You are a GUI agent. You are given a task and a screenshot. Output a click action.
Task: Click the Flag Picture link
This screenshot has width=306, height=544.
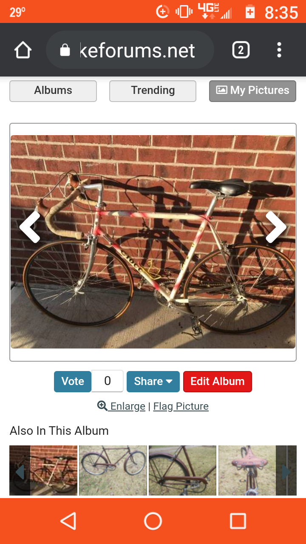181,406
